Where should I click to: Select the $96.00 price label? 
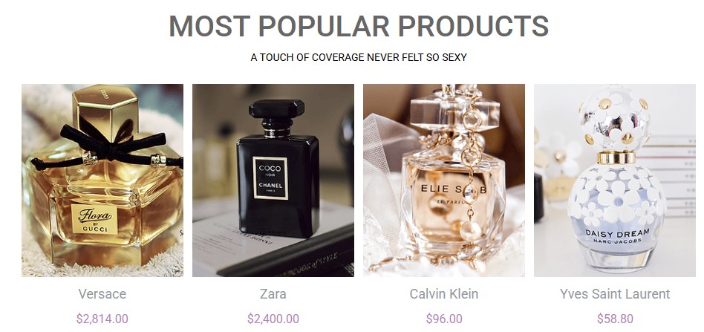coord(444,319)
